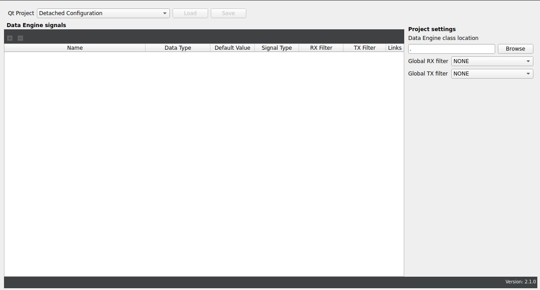Select the Signal Type column header
540x290 pixels.
click(x=276, y=48)
